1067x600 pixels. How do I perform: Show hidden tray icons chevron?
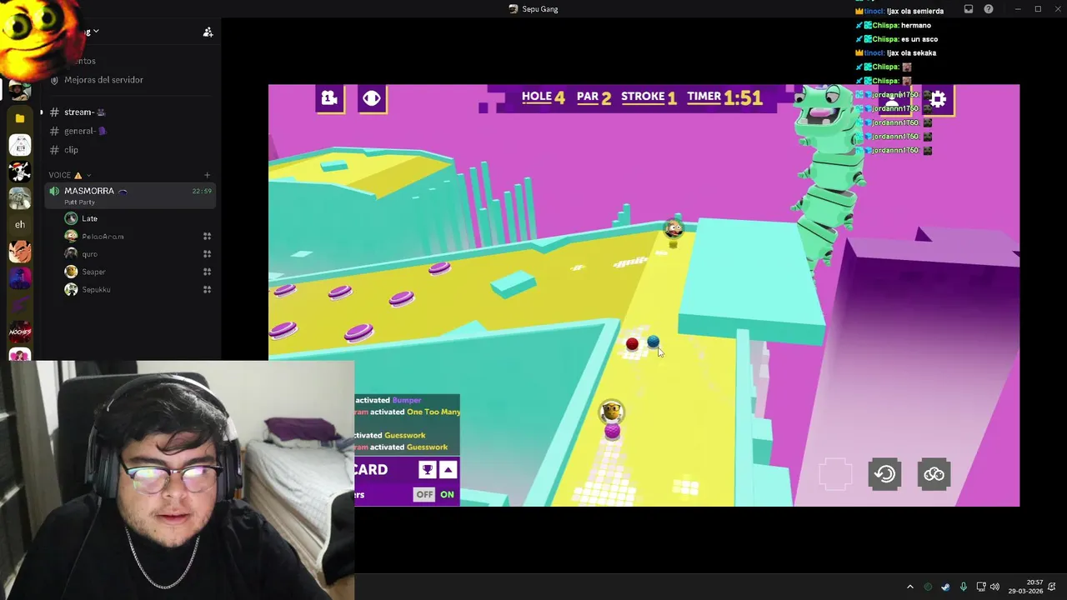909,587
